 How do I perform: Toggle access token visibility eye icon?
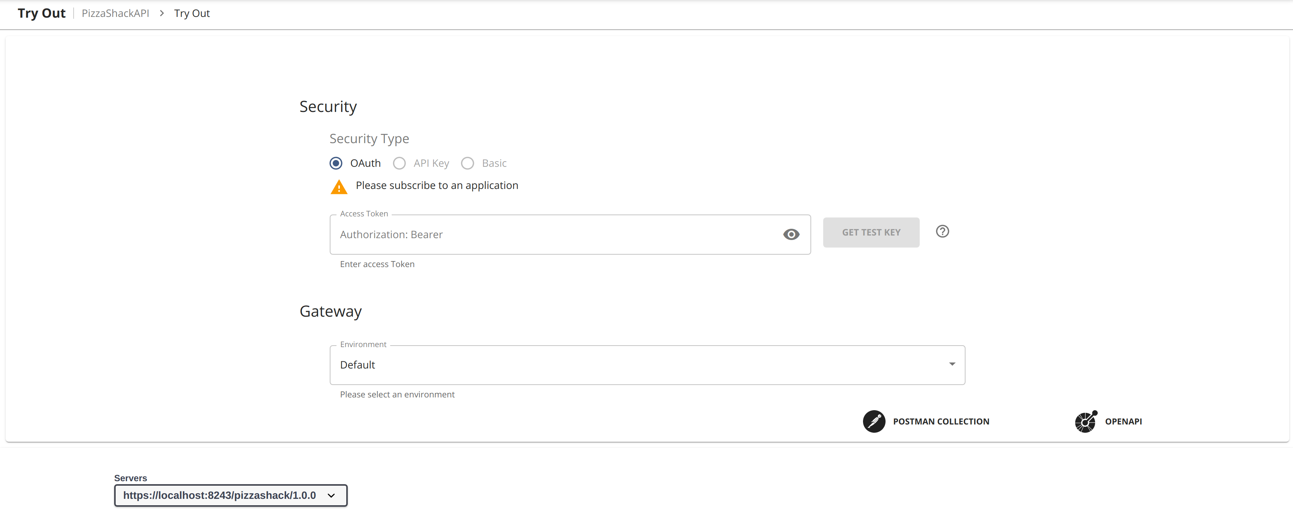(x=791, y=234)
